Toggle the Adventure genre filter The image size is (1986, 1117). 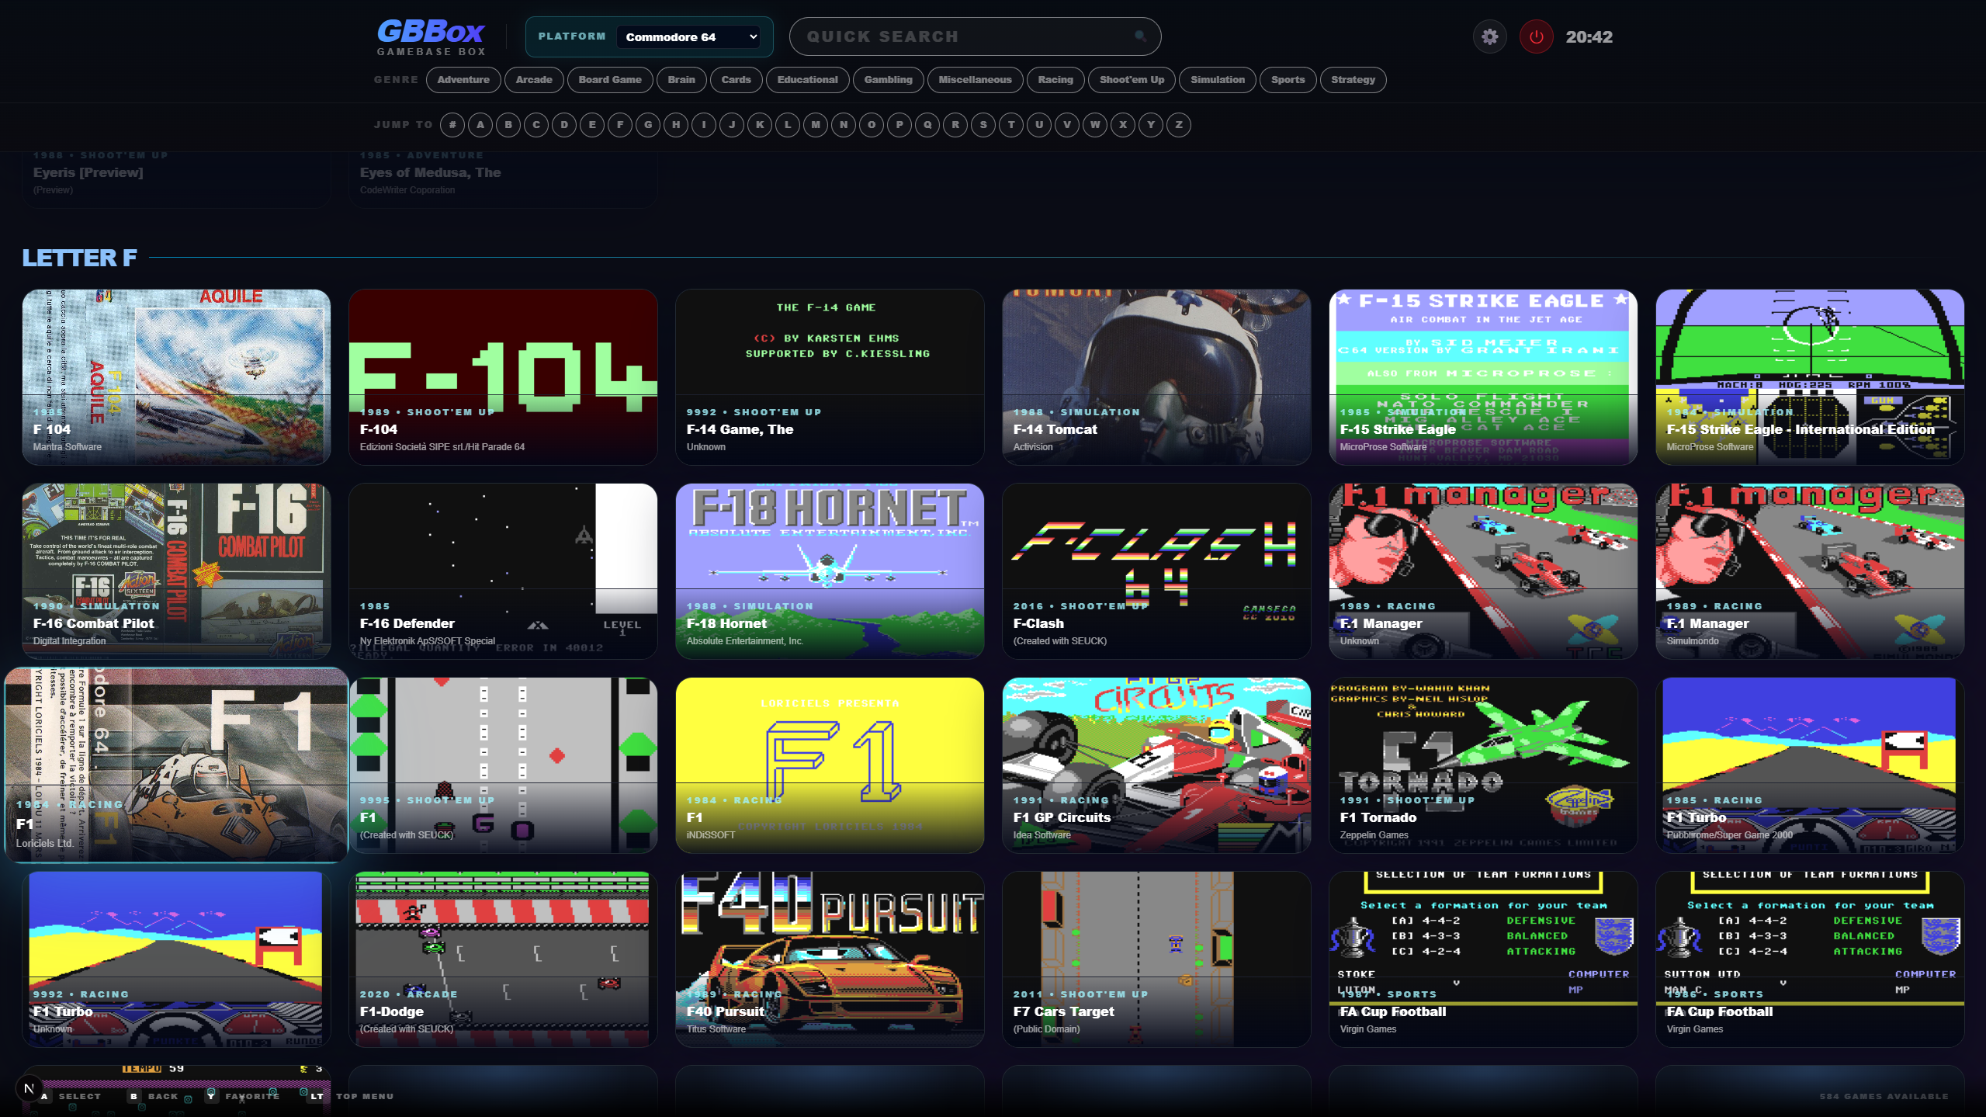pos(463,80)
